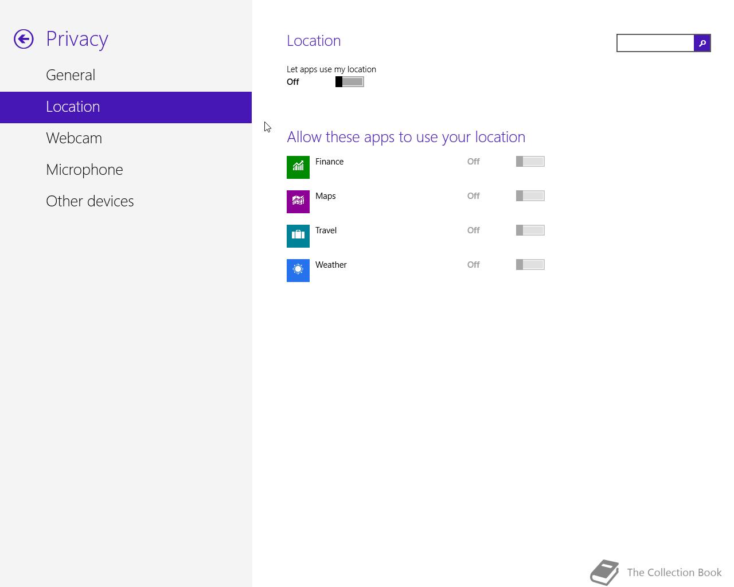Screen dimensions: 734x587
Task: Click the Weather app name
Action: 331,265
